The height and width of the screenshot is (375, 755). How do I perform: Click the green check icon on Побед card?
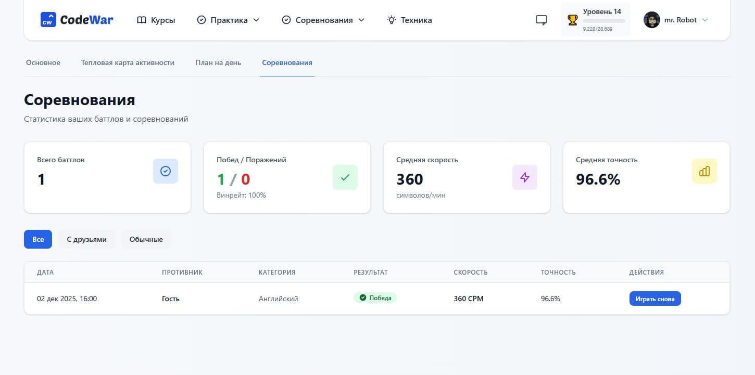click(x=345, y=177)
